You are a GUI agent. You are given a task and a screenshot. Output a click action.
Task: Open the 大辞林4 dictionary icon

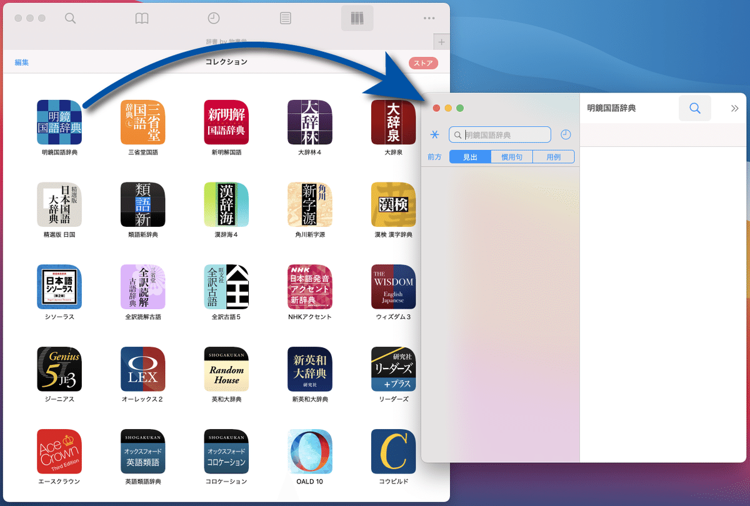point(310,122)
